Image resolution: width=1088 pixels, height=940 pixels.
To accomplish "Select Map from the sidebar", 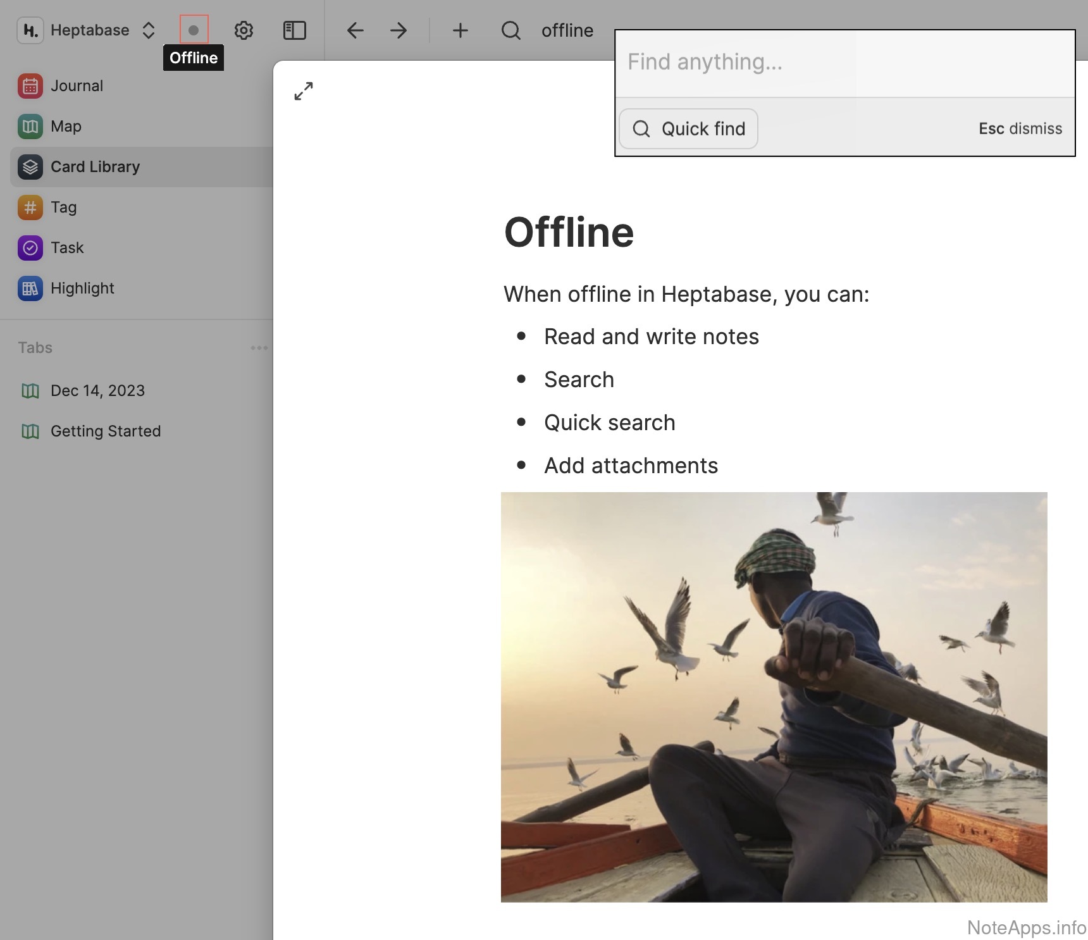I will coord(65,126).
